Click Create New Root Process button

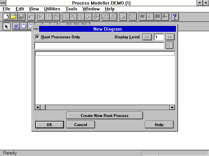104,115
